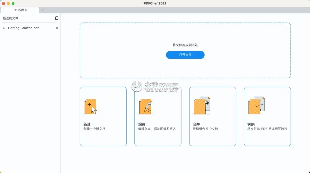Click the 将文件拖放到此处 drop zone text
Viewport: 310px width, 173px height.
(x=185, y=45)
